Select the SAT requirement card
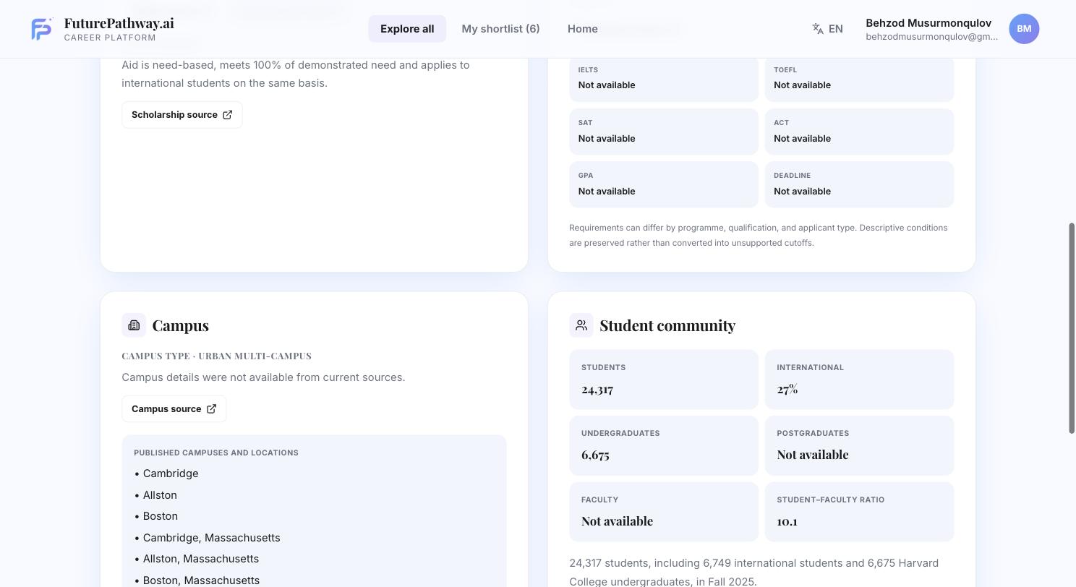 664,132
